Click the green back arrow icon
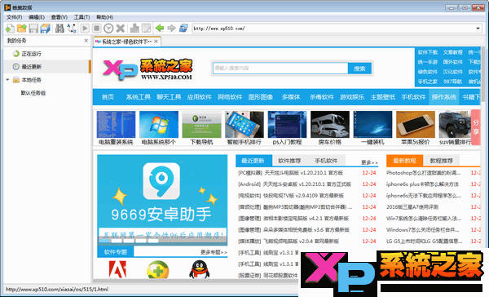 click(x=160, y=29)
